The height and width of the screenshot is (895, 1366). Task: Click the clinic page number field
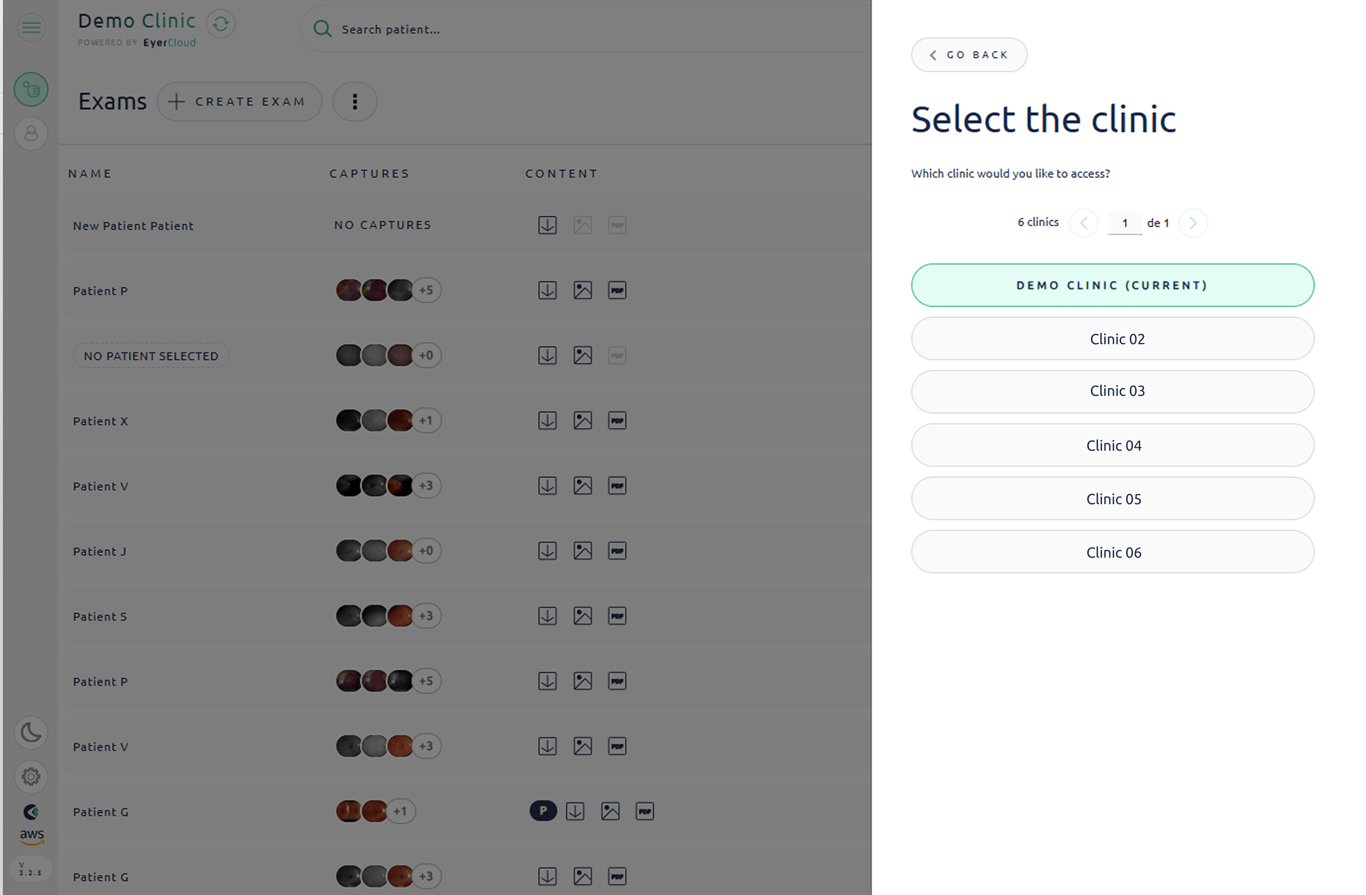pyautogui.click(x=1124, y=223)
